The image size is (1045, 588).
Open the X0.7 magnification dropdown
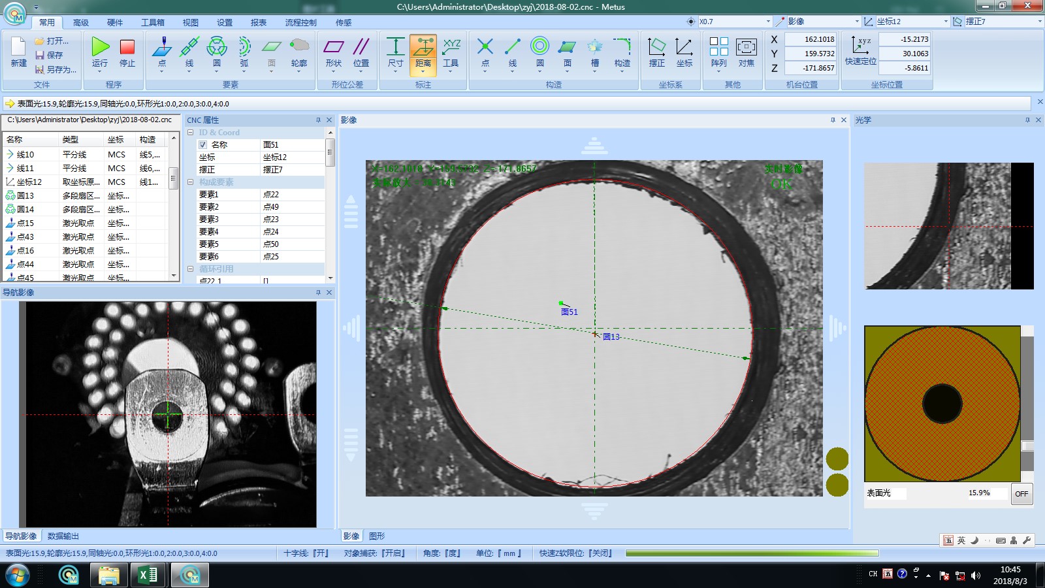768,22
